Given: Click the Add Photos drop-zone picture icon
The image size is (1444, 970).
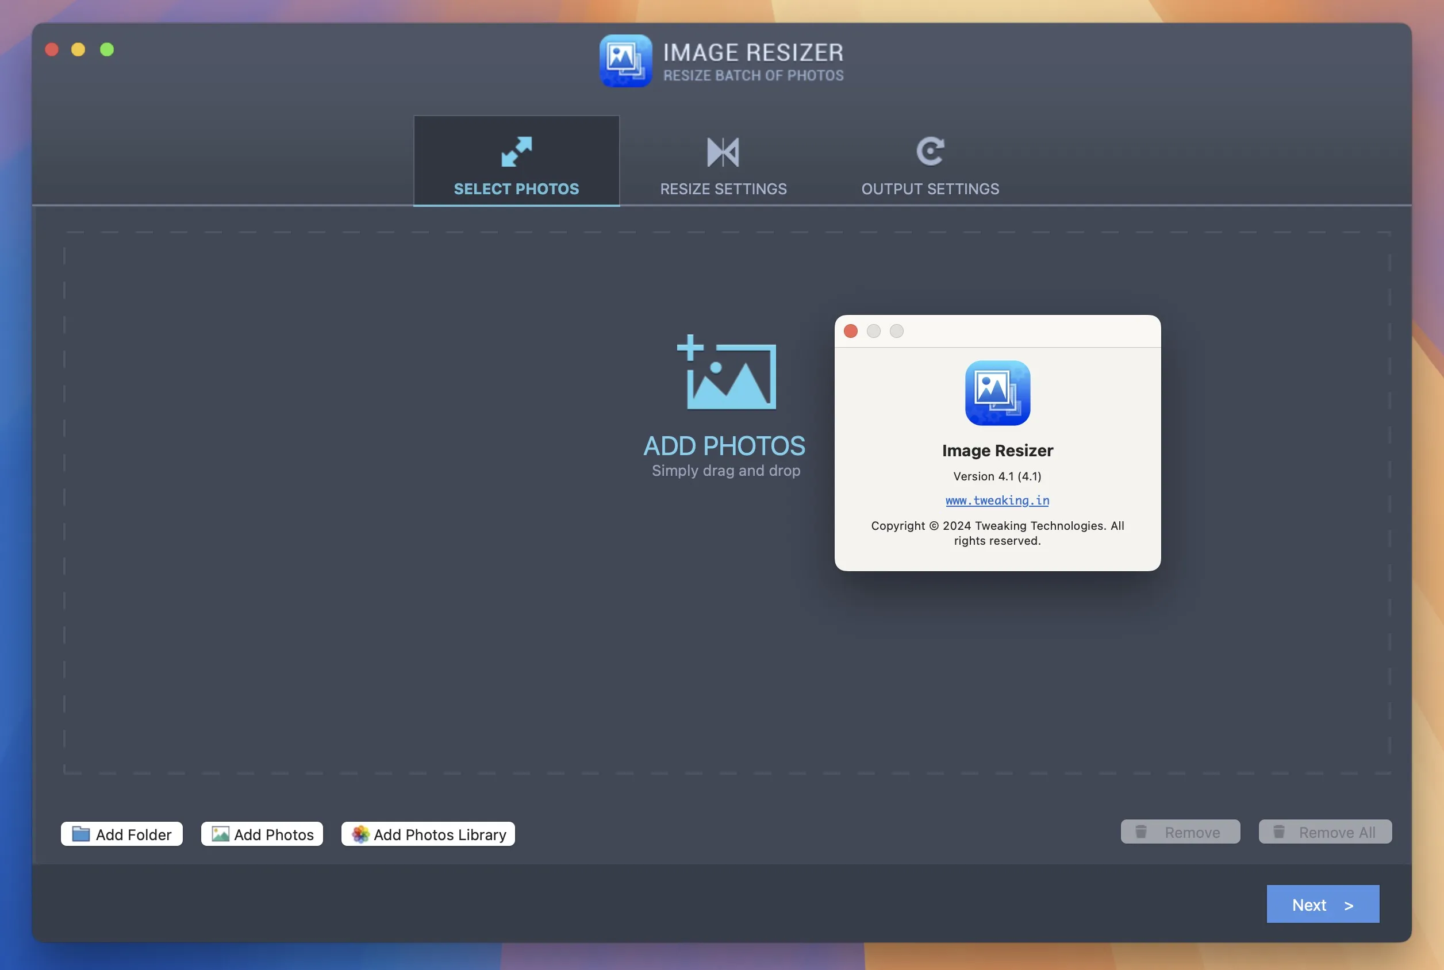Looking at the screenshot, I should coord(727,372).
